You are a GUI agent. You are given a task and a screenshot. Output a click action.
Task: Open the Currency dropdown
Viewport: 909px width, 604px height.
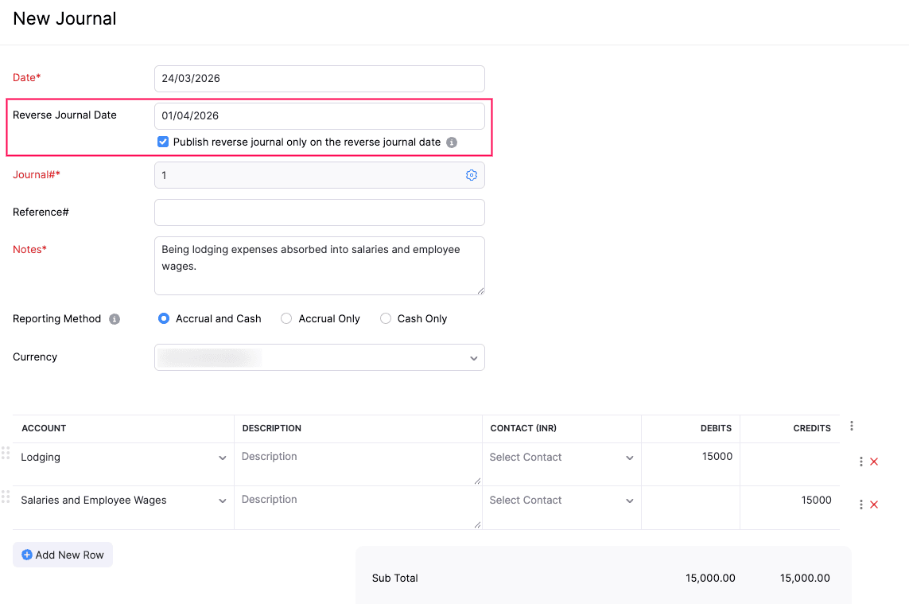473,357
